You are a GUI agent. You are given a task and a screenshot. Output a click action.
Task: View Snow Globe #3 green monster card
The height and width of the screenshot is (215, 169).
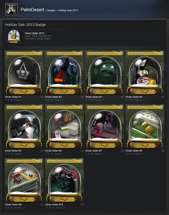[x=104, y=73]
